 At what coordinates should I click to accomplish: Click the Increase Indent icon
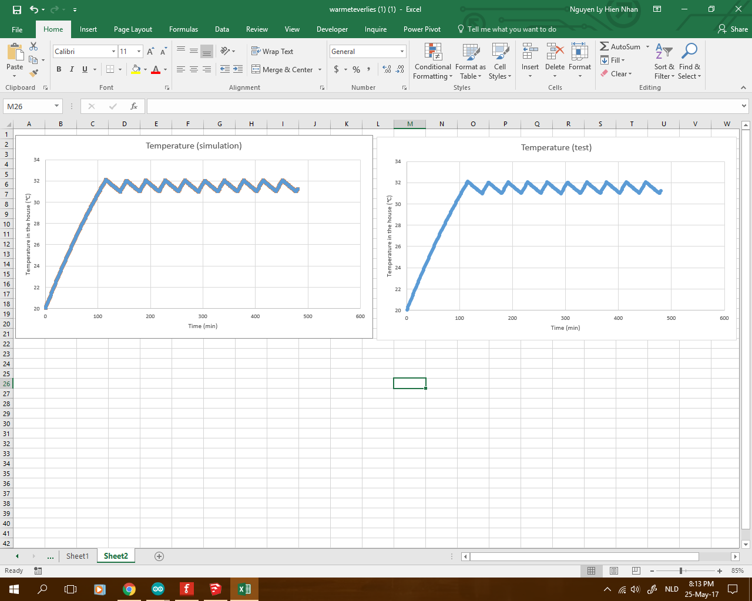[x=238, y=69]
